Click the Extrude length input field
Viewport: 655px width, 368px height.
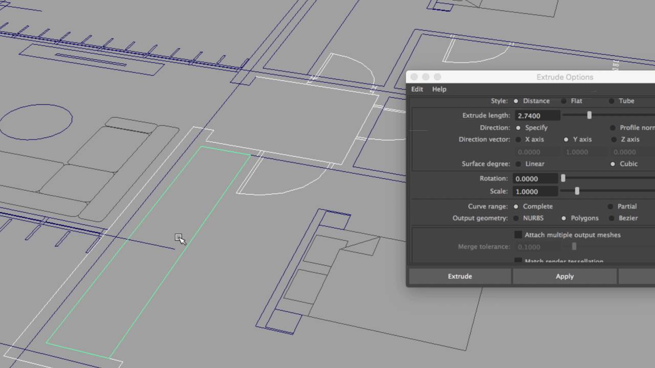[x=537, y=116]
